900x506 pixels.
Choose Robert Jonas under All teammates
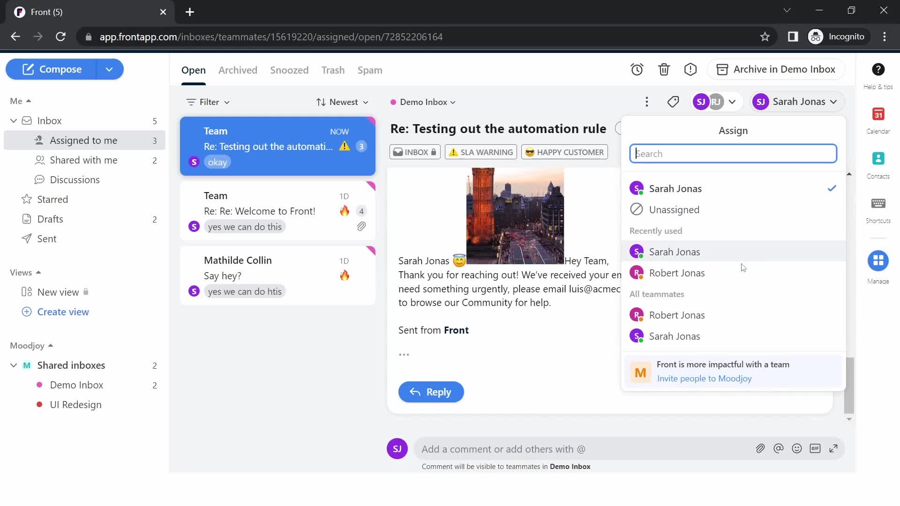click(733, 315)
